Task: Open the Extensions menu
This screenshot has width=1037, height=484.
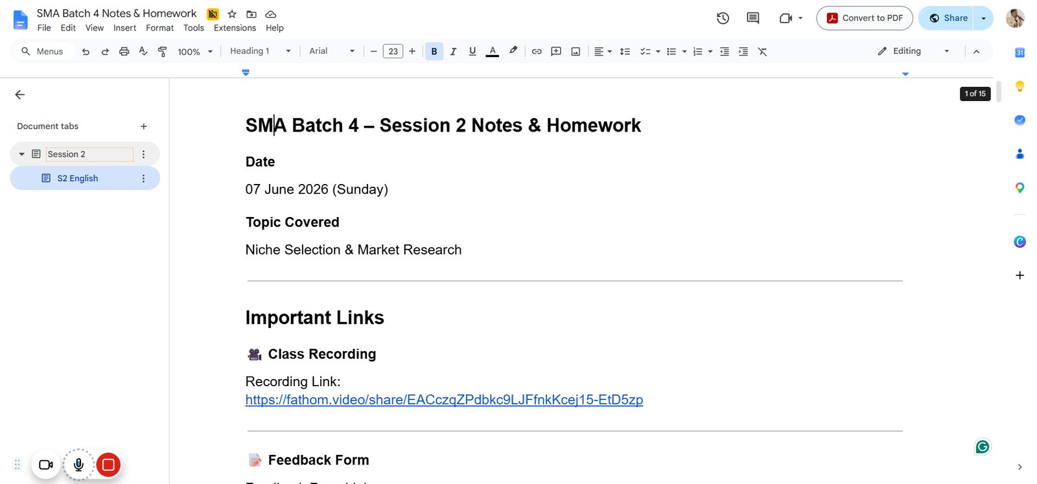Action: [235, 28]
